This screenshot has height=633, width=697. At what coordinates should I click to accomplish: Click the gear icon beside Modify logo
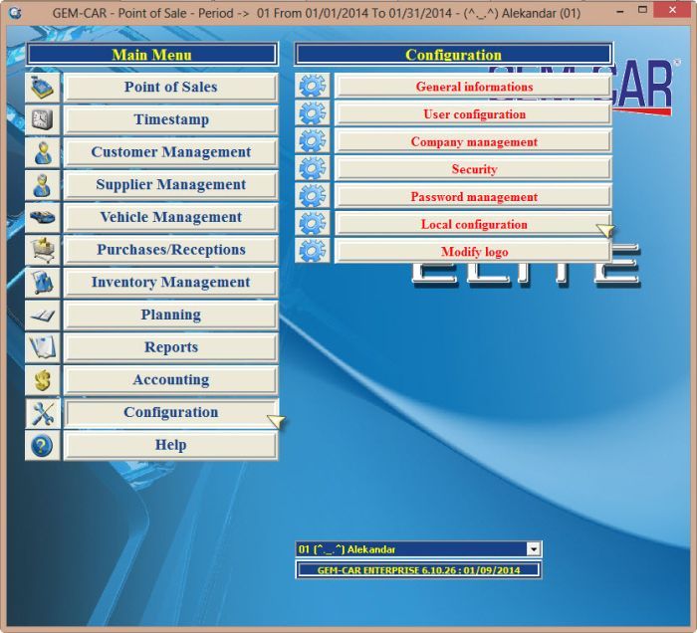coord(312,251)
